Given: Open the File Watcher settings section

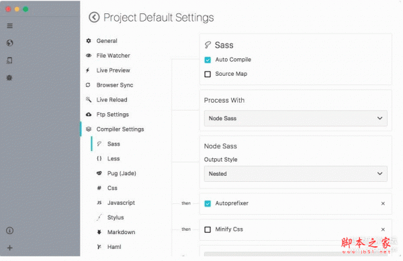Looking at the screenshot, I should pos(114,56).
